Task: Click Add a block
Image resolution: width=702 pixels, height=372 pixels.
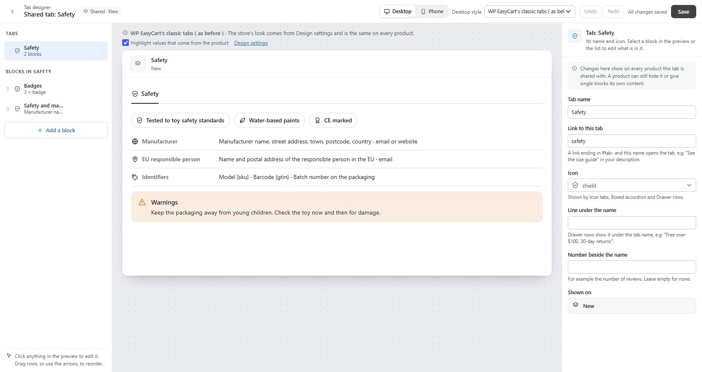Action: (56, 130)
